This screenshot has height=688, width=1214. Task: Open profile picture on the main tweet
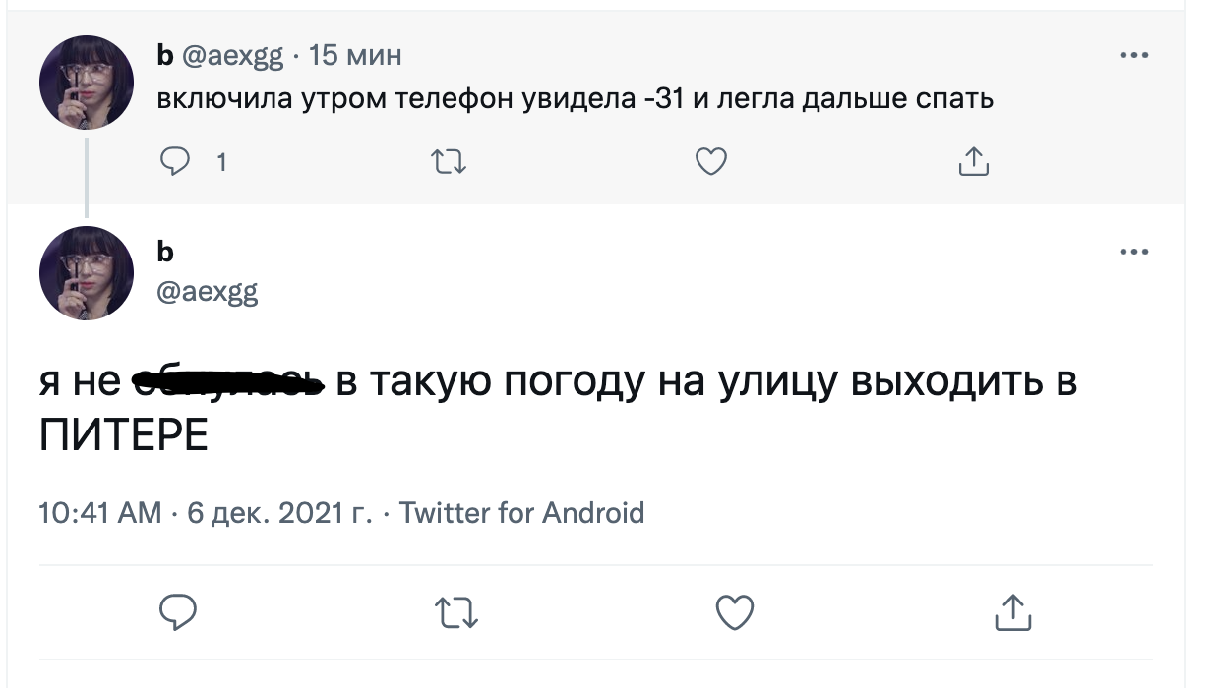click(x=87, y=273)
